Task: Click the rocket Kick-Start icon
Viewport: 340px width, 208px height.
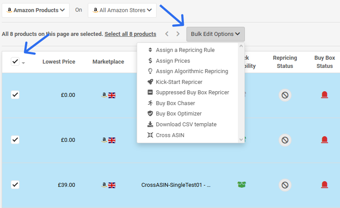Action: pyautogui.click(x=150, y=82)
